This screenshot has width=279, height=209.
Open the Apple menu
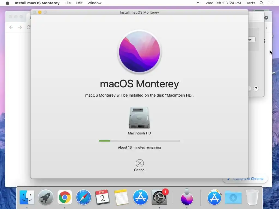(7, 3)
